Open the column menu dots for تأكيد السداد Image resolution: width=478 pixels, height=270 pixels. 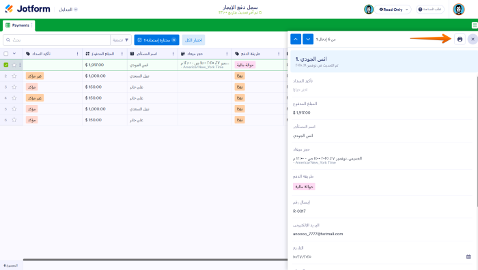[x=77, y=54]
